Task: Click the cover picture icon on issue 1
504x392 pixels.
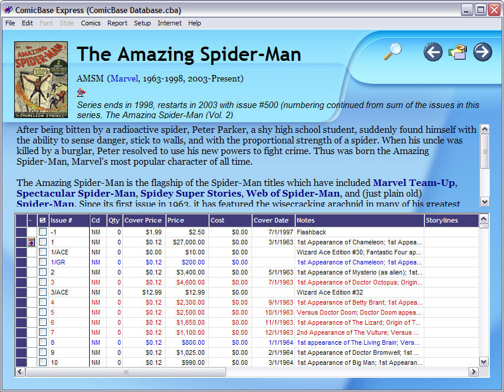Action: tap(31, 242)
